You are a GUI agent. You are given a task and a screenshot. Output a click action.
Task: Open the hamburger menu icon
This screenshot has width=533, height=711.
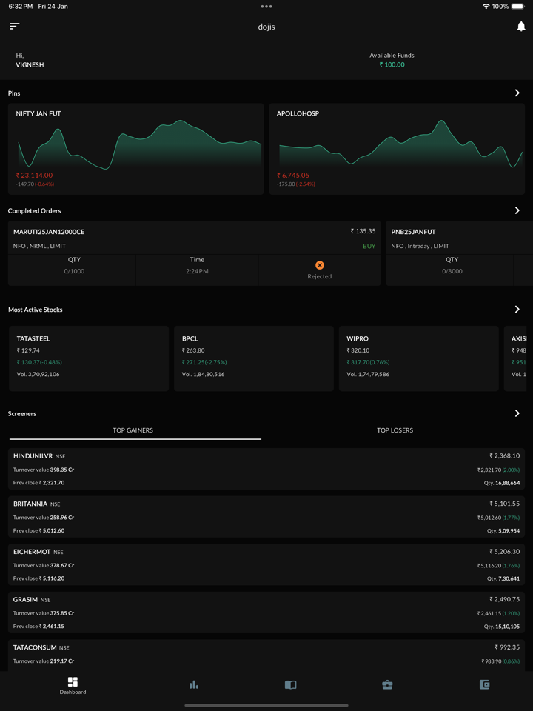pyautogui.click(x=15, y=26)
